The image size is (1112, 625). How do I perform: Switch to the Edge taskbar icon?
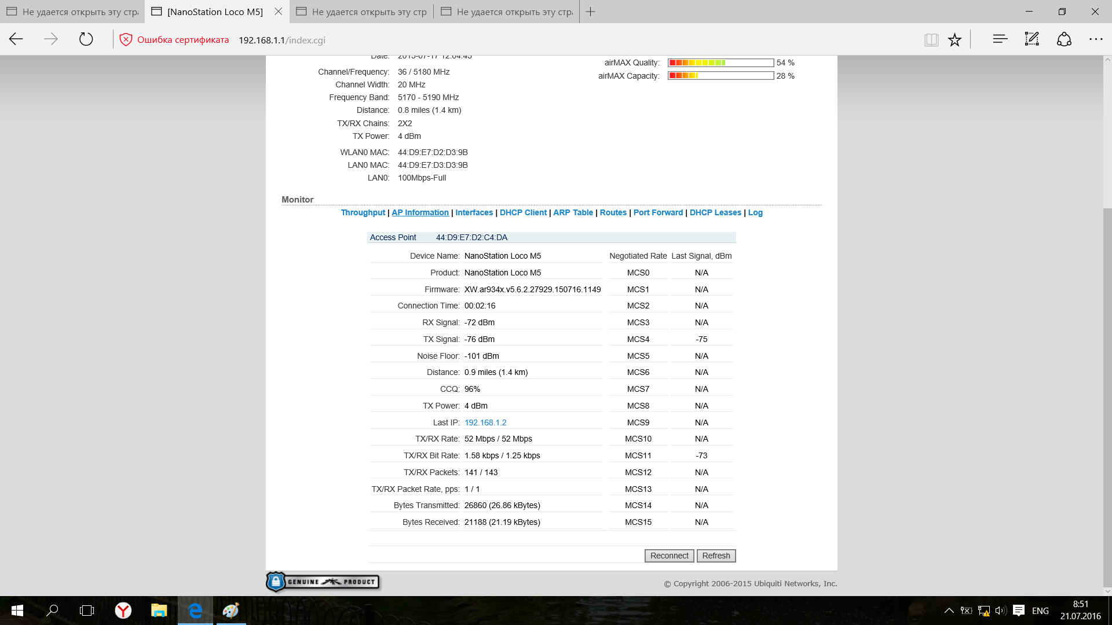195,611
